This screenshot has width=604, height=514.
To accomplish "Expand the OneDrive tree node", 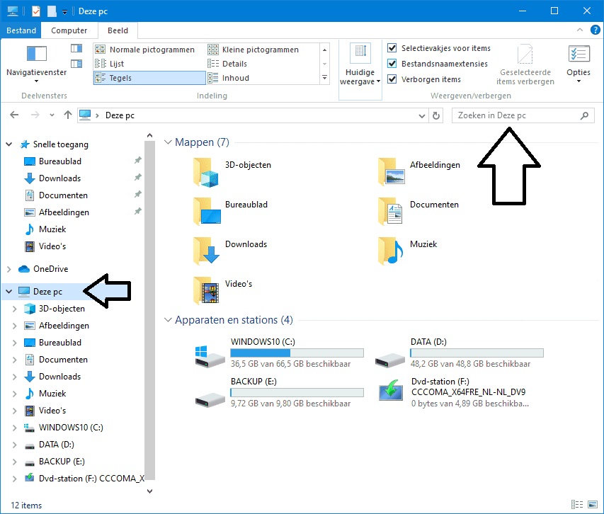I will pyautogui.click(x=8, y=269).
